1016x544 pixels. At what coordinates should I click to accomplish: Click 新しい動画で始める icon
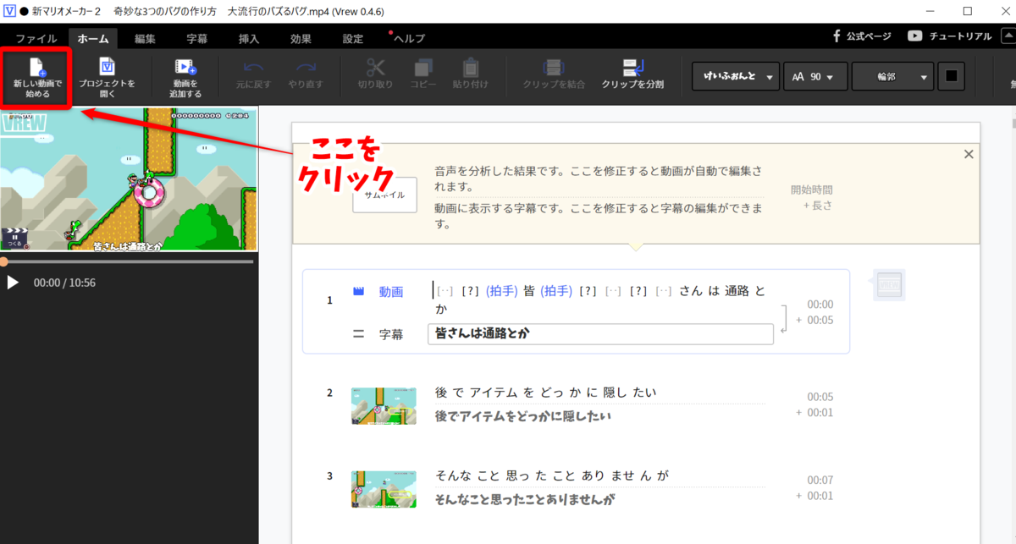tap(37, 68)
